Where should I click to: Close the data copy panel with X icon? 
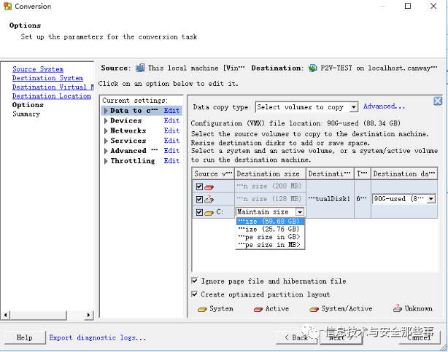(438, 101)
